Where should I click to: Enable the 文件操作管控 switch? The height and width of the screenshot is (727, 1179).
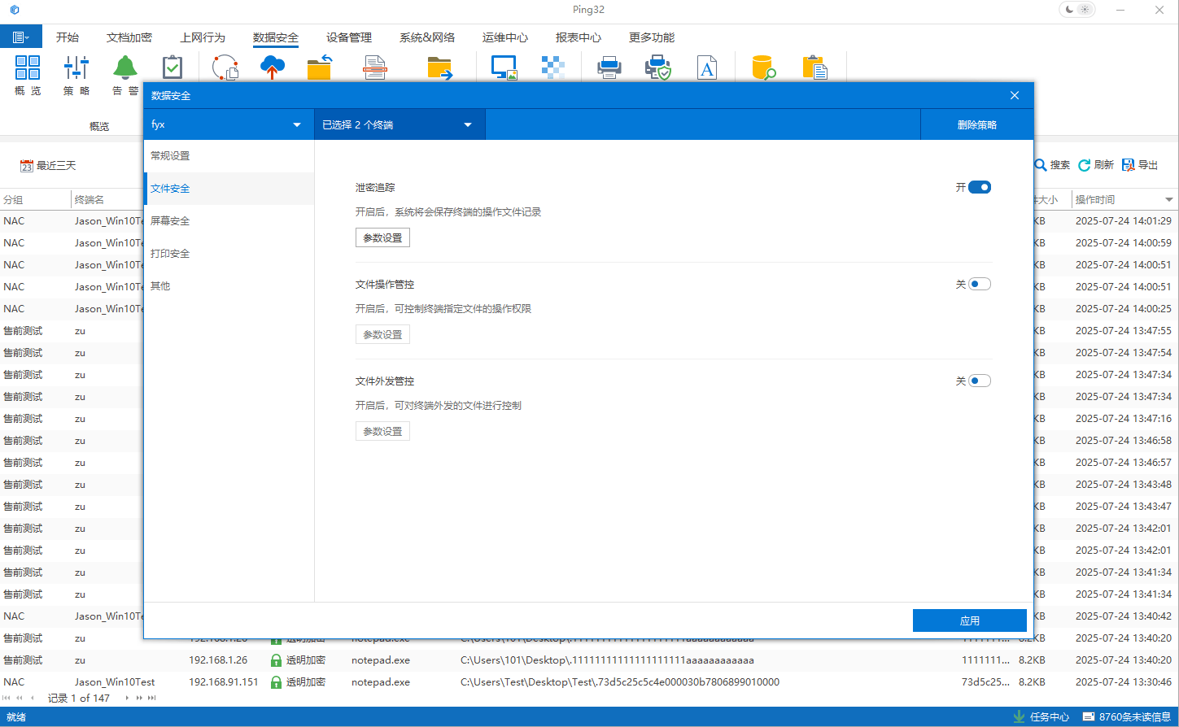point(980,283)
